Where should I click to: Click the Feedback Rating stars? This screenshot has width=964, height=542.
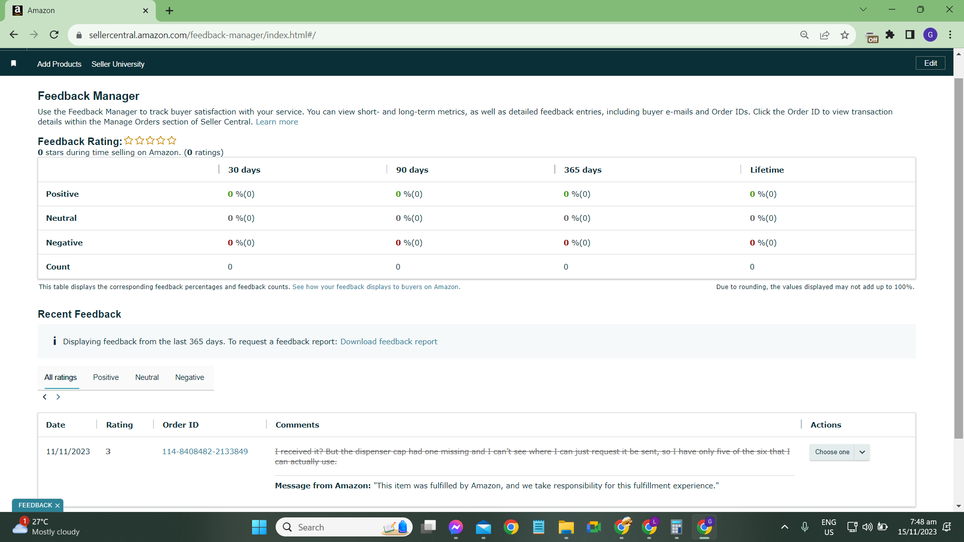point(150,141)
